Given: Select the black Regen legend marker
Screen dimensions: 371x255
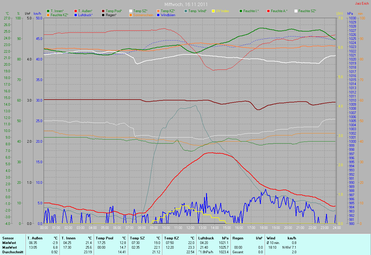Looking at the screenshot, I should (103, 15).
